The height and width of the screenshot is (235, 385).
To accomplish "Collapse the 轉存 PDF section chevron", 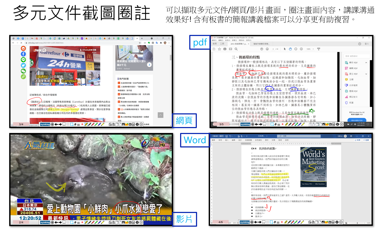I will click(x=366, y=63).
